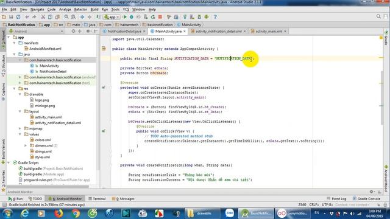Viewport: 390px width, 219px height.
Task: Collapse the java folder node
Action: pyautogui.click(x=14, y=54)
